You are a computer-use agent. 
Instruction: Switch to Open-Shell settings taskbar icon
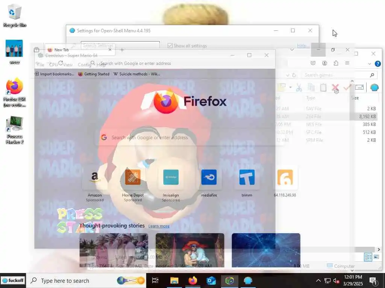pyautogui.click(x=248, y=280)
